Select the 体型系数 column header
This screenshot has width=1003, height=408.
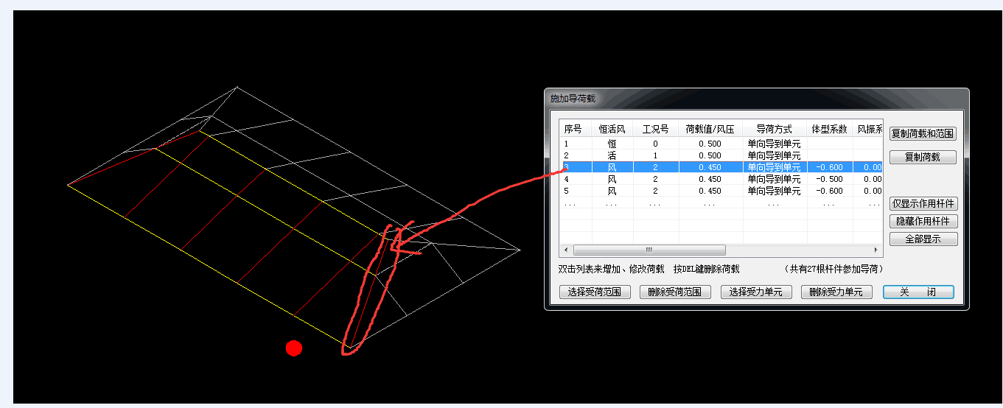(829, 128)
